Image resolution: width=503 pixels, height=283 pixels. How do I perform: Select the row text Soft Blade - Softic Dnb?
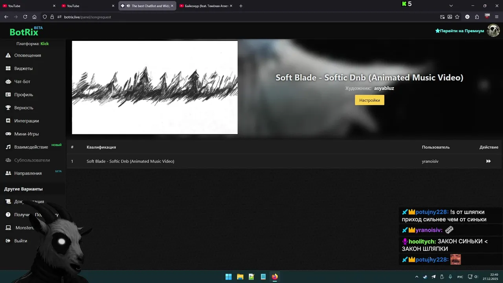[x=130, y=161]
